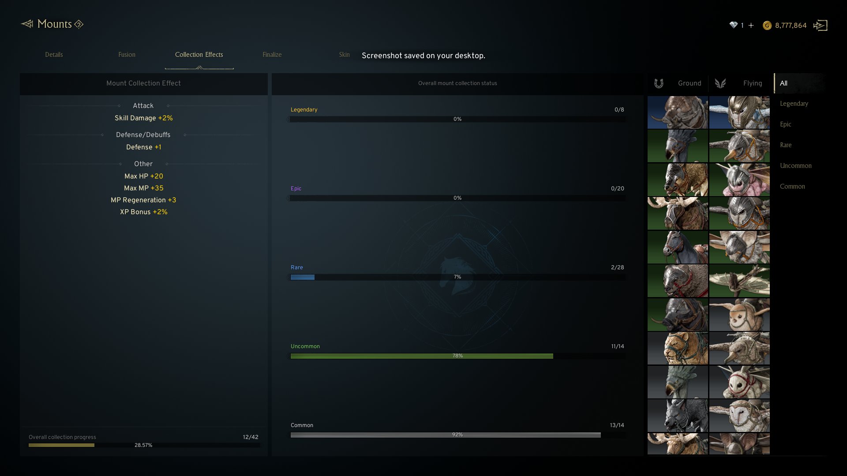Image resolution: width=847 pixels, height=476 pixels.
Task: Go to the Finalize tab
Action: (x=272, y=55)
